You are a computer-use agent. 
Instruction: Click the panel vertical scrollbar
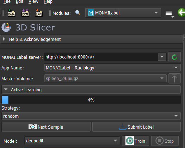[x=184, y=92]
